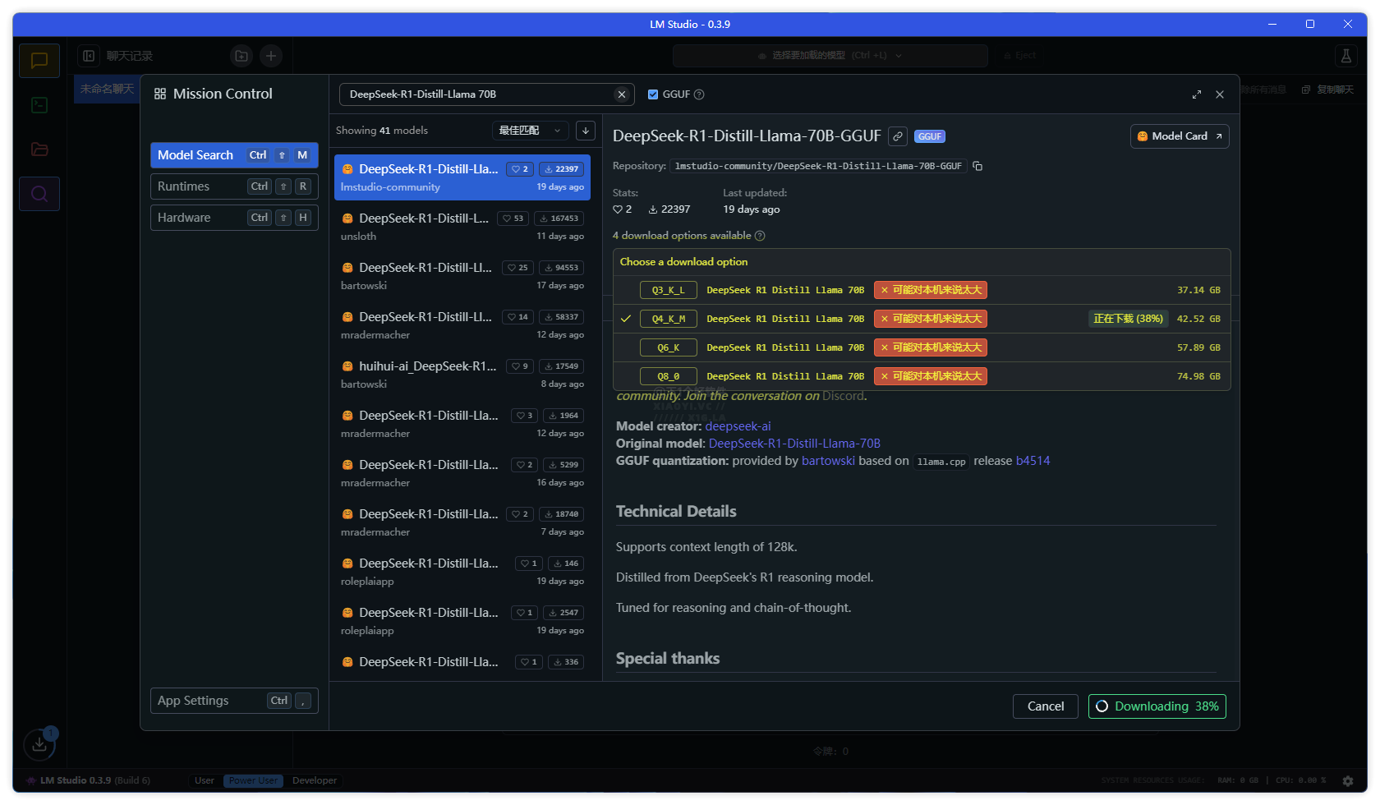Open the model loader dropdown at top
Image resolution: width=1380 pixels, height=805 pixels.
(x=830, y=56)
